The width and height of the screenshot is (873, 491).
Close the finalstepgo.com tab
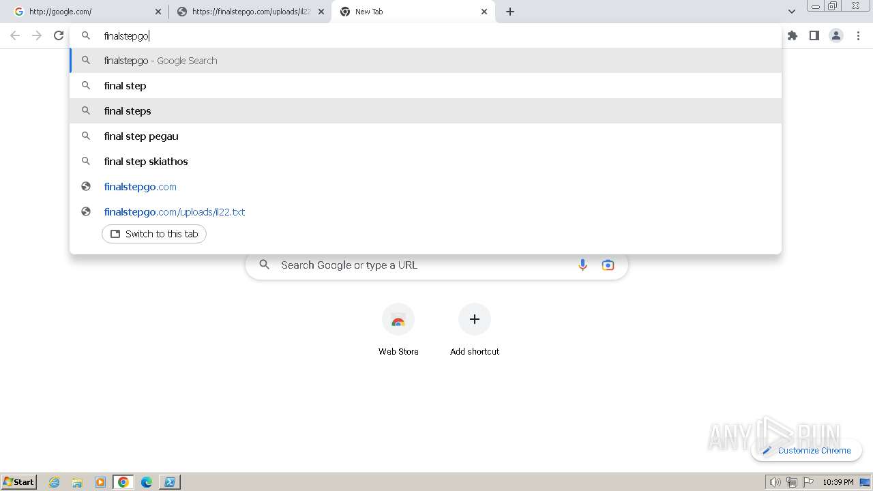coord(321,12)
